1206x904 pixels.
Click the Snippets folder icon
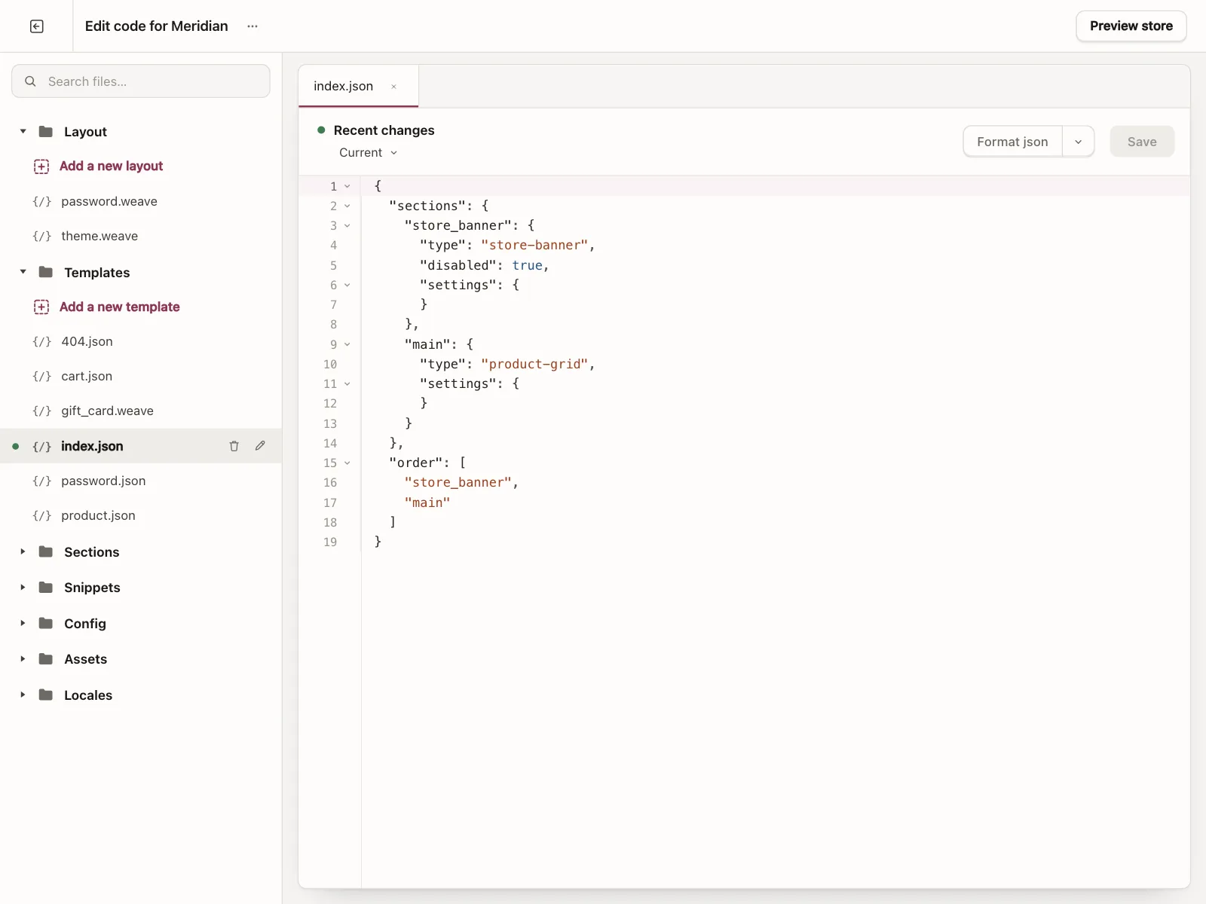[46, 587]
